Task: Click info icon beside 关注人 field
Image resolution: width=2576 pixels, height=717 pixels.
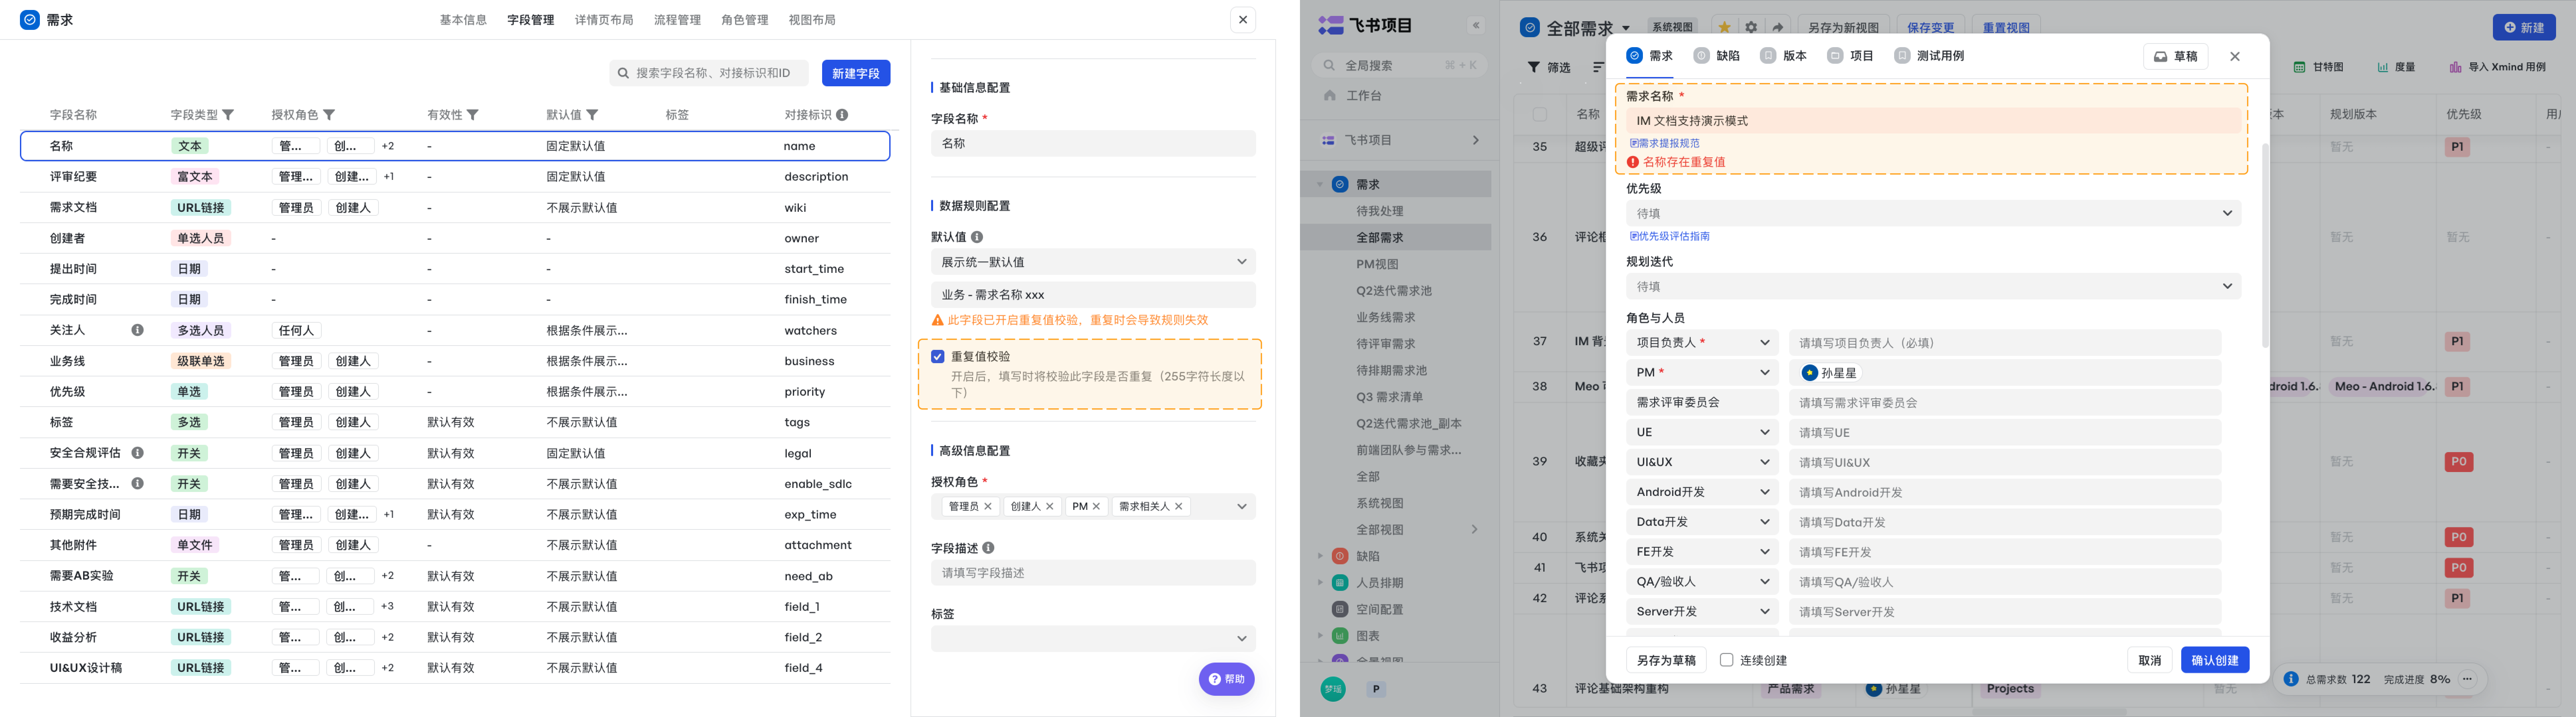Action: (138, 330)
